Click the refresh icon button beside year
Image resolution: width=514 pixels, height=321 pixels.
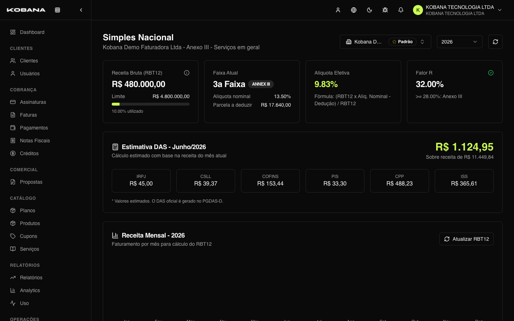(495, 42)
